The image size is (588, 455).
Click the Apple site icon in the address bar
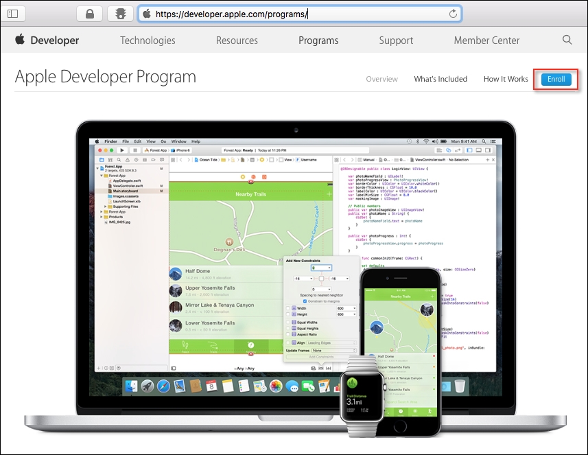coord(147,14)
